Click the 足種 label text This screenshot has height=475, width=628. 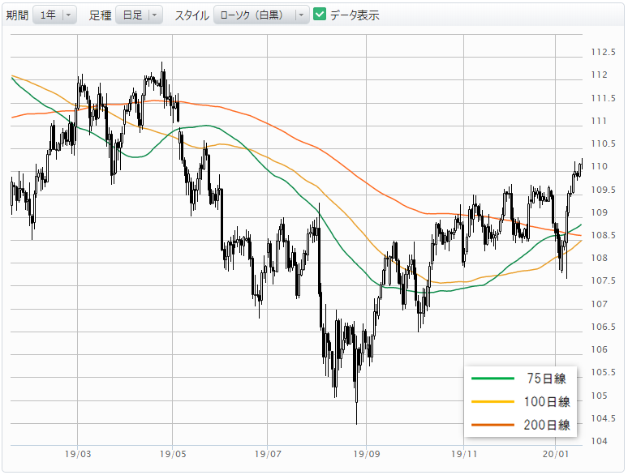(100, 15)
